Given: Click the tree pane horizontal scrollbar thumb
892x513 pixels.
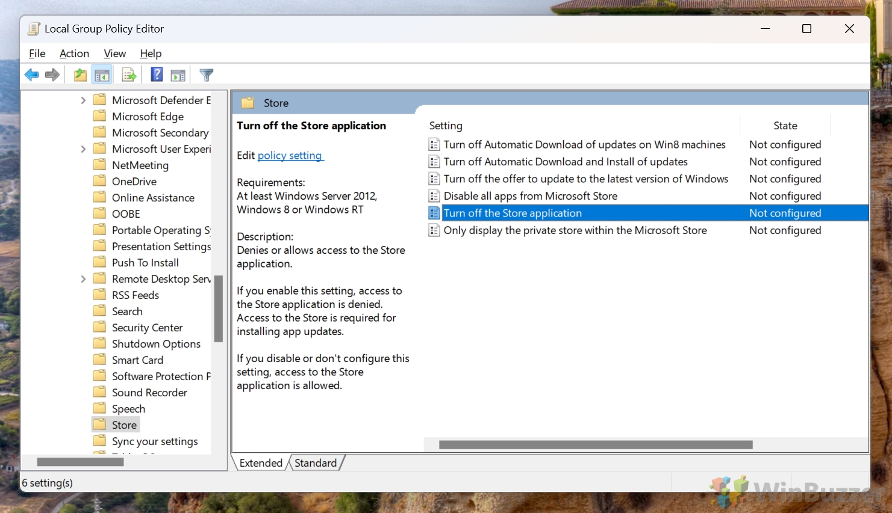Looking at the screenshot, I should click(x=80, y=462).
